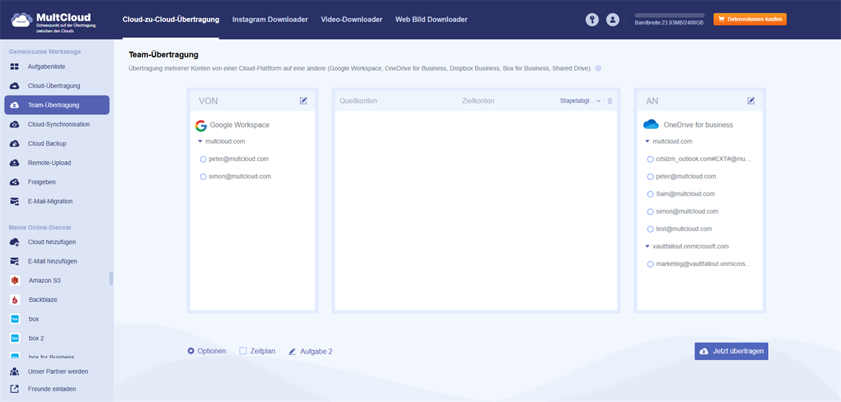Collapse multcloud.com under OneDrive for business
Image resolution: width=841 pixels, height=402 pixels.
(648, 141)
